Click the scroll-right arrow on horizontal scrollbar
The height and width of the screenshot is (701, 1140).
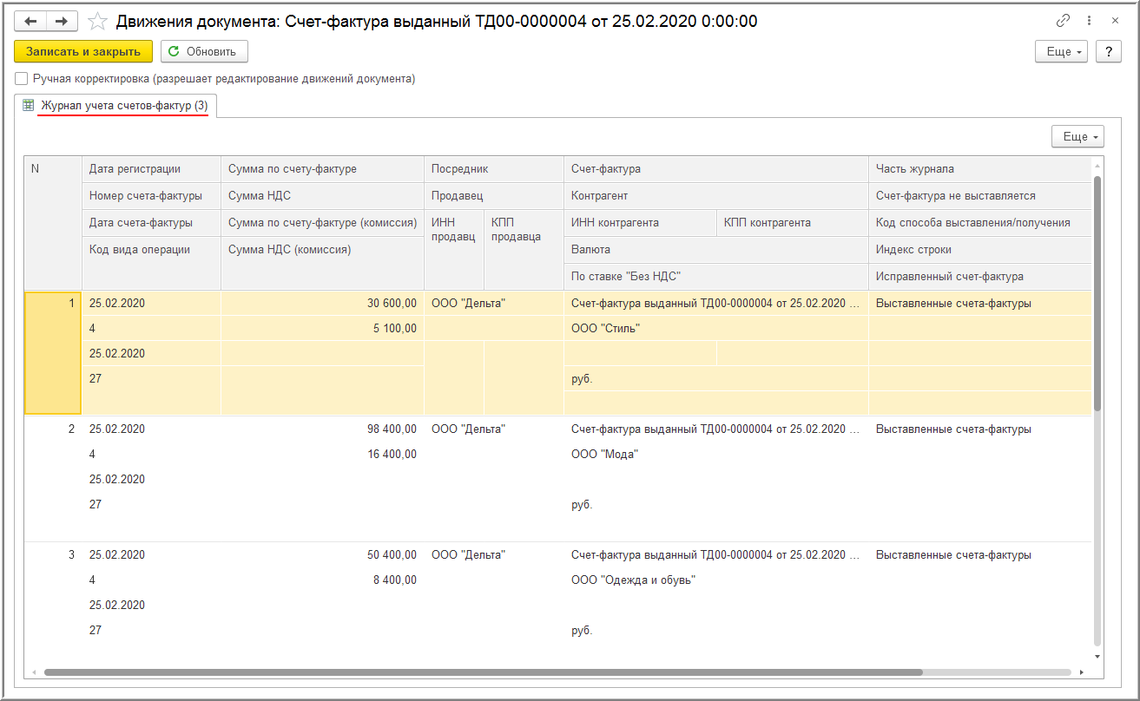[1081, 672]
